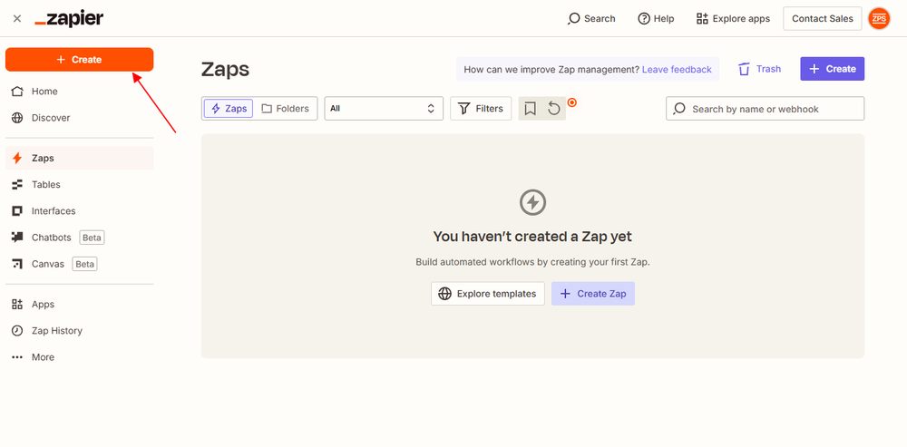Image resolution: width=907 pixels, height=447 pixels.
Task: Open Explore apps in the top bar
Action: pos(733,18)
